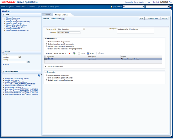
Task: Click the Recently Viewed refresh icon
Action: (x=39, y=75)
